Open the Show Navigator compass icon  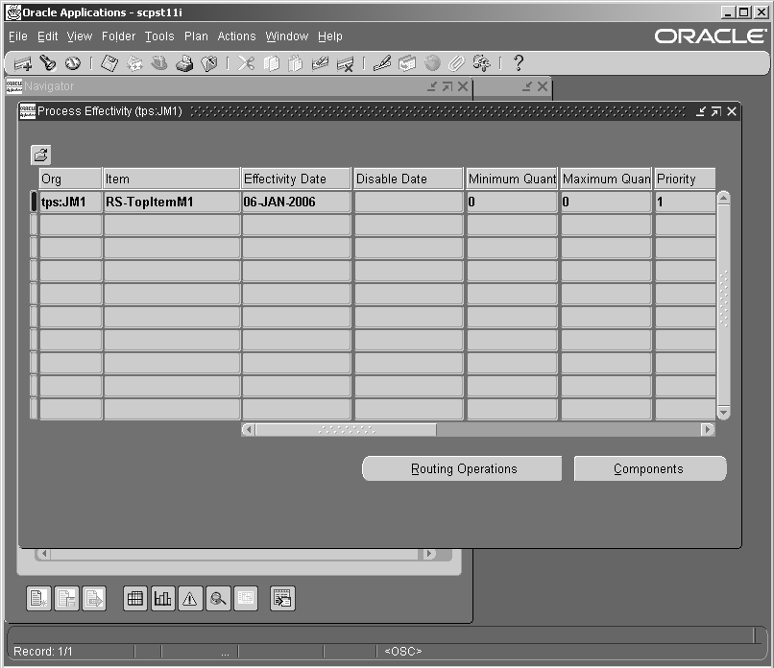pyautogui.click(x=73, y=63)
